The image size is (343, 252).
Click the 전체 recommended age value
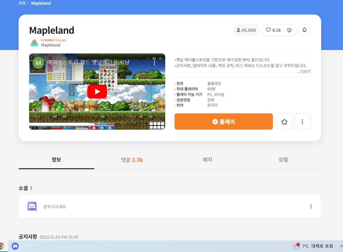click(x=211, y=100)
